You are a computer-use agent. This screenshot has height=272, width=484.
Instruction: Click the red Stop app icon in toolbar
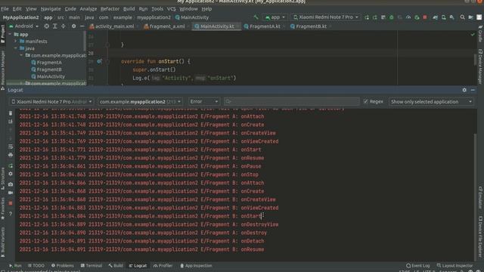click(425, 17)
